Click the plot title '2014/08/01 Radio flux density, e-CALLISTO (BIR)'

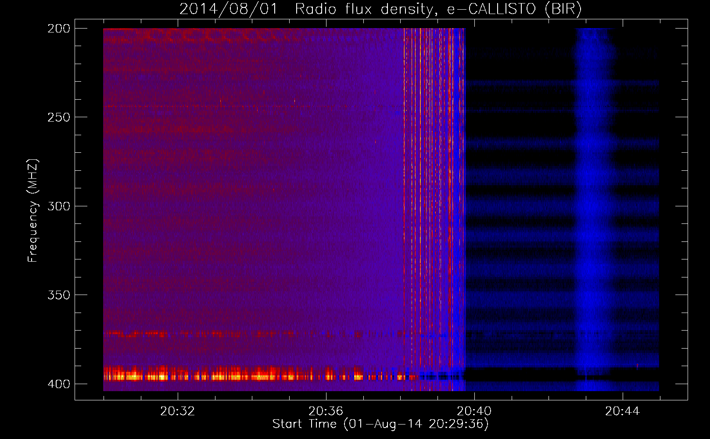click(x=380, y=9)
